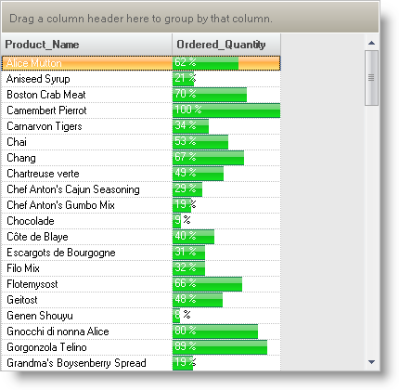Select Chef Anton's Gumbo Mix
The image size is (399, 390).
coord(141,205)
